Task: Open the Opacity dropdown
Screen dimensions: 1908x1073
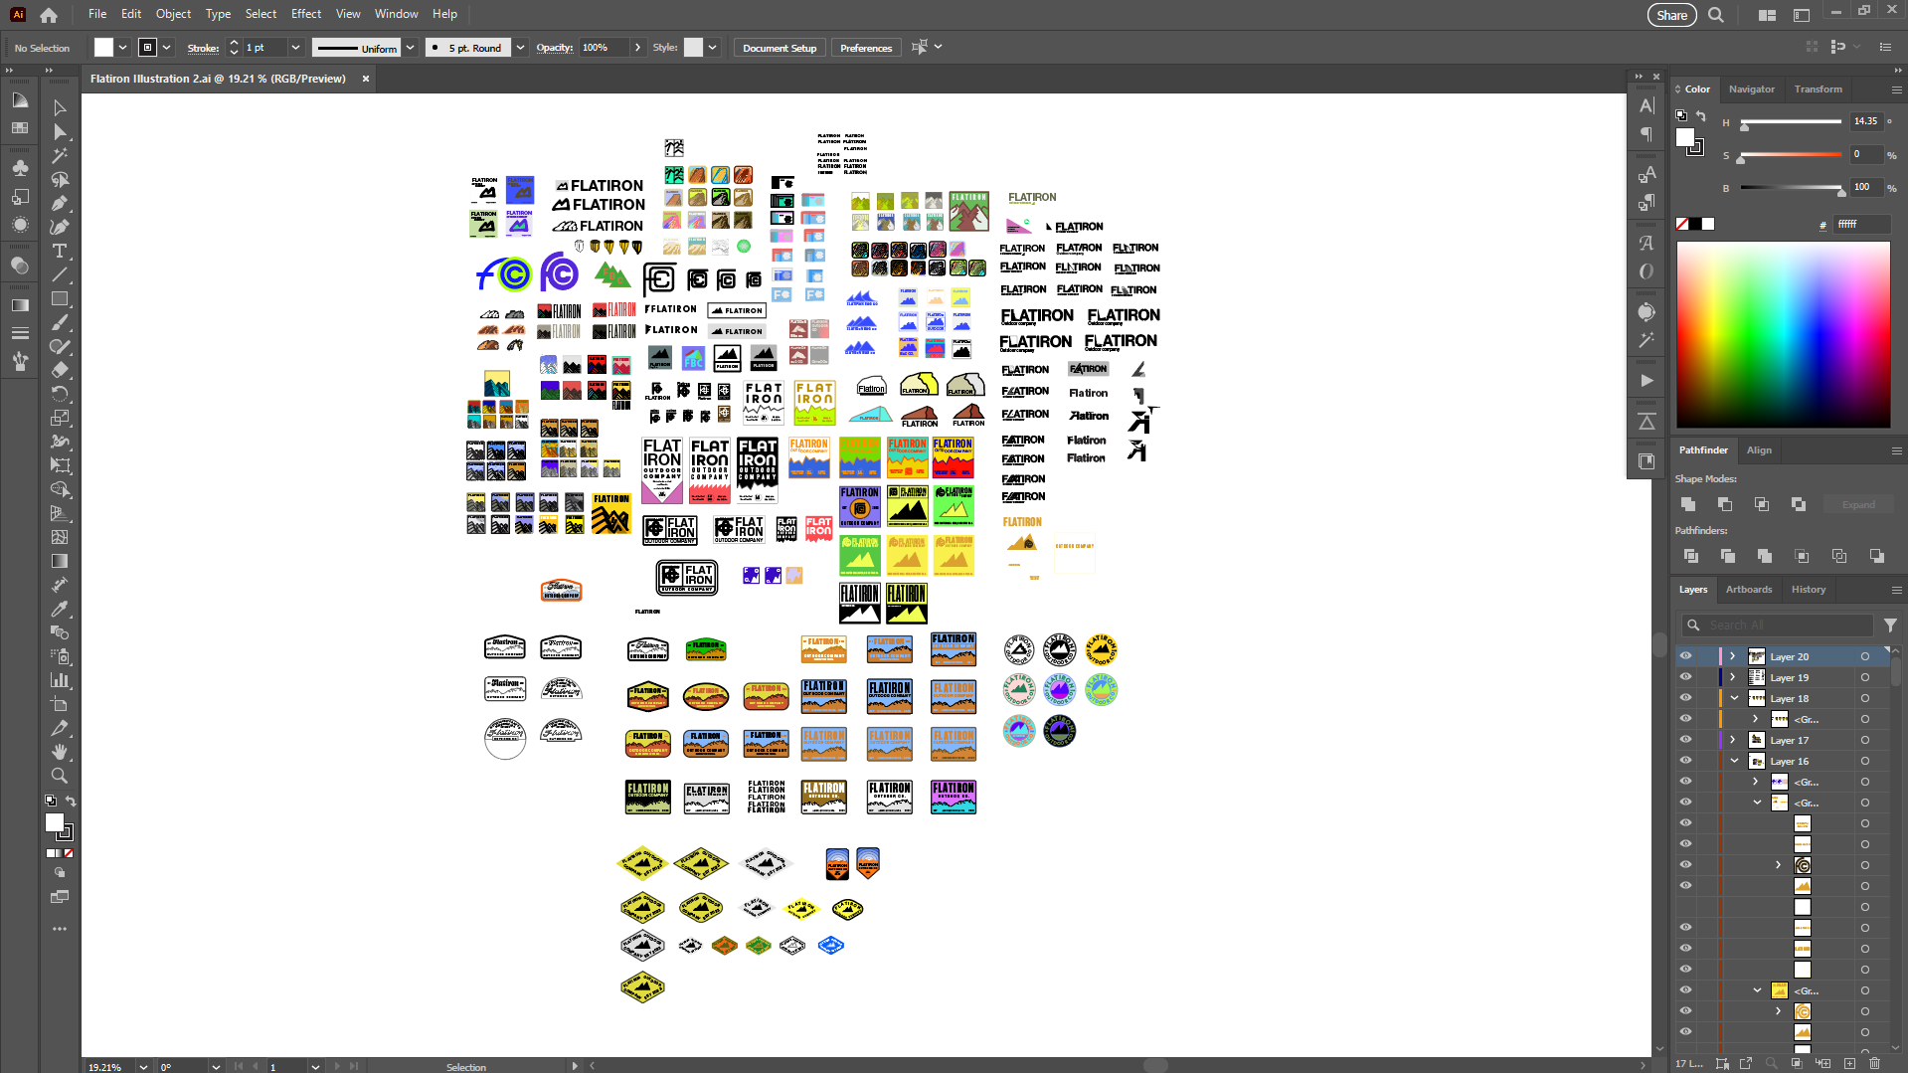Action: tap(636, 47)
